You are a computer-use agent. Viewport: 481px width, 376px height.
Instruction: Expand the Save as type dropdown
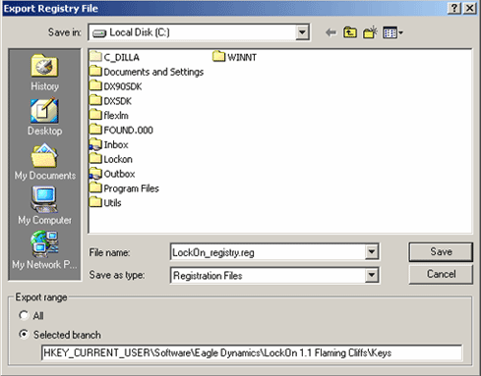coord(372,275)
